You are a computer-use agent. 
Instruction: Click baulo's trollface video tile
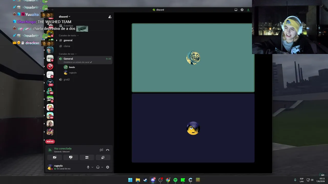point(193,58)
